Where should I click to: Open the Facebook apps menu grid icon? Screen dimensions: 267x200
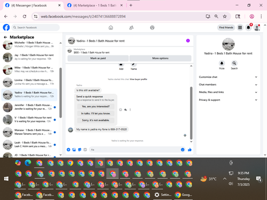point(240,28)
